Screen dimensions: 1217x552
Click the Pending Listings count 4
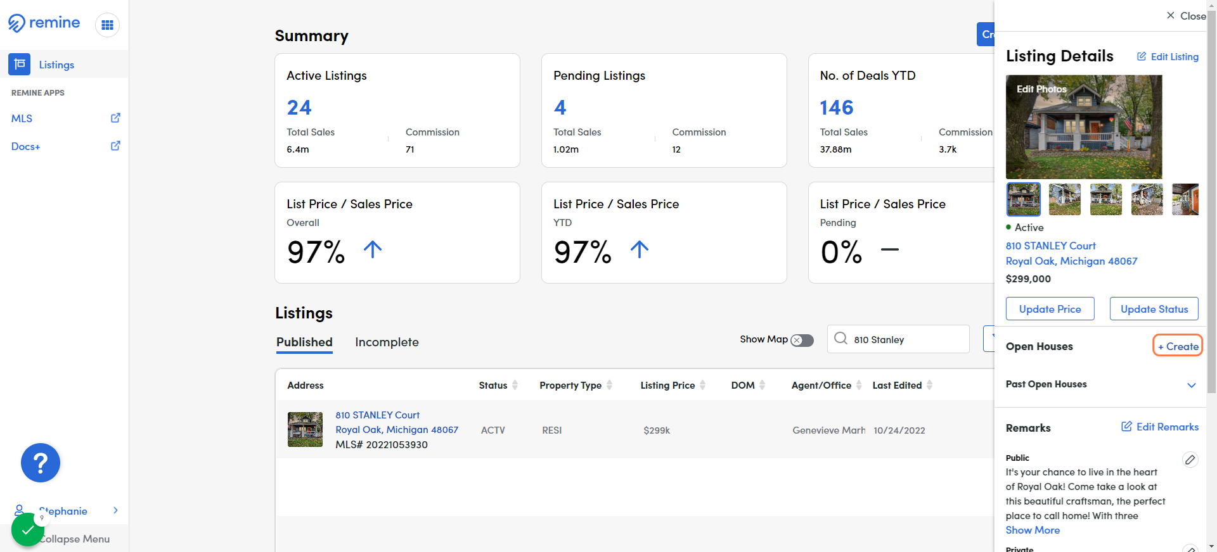(x=560, y=108)
